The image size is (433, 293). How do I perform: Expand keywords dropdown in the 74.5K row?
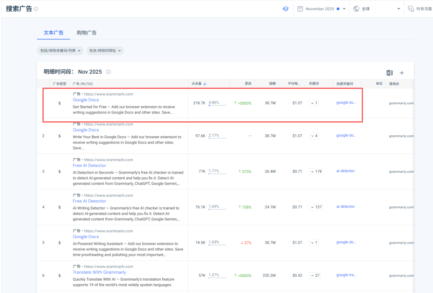pyautogui.click(x=314, y=243)
